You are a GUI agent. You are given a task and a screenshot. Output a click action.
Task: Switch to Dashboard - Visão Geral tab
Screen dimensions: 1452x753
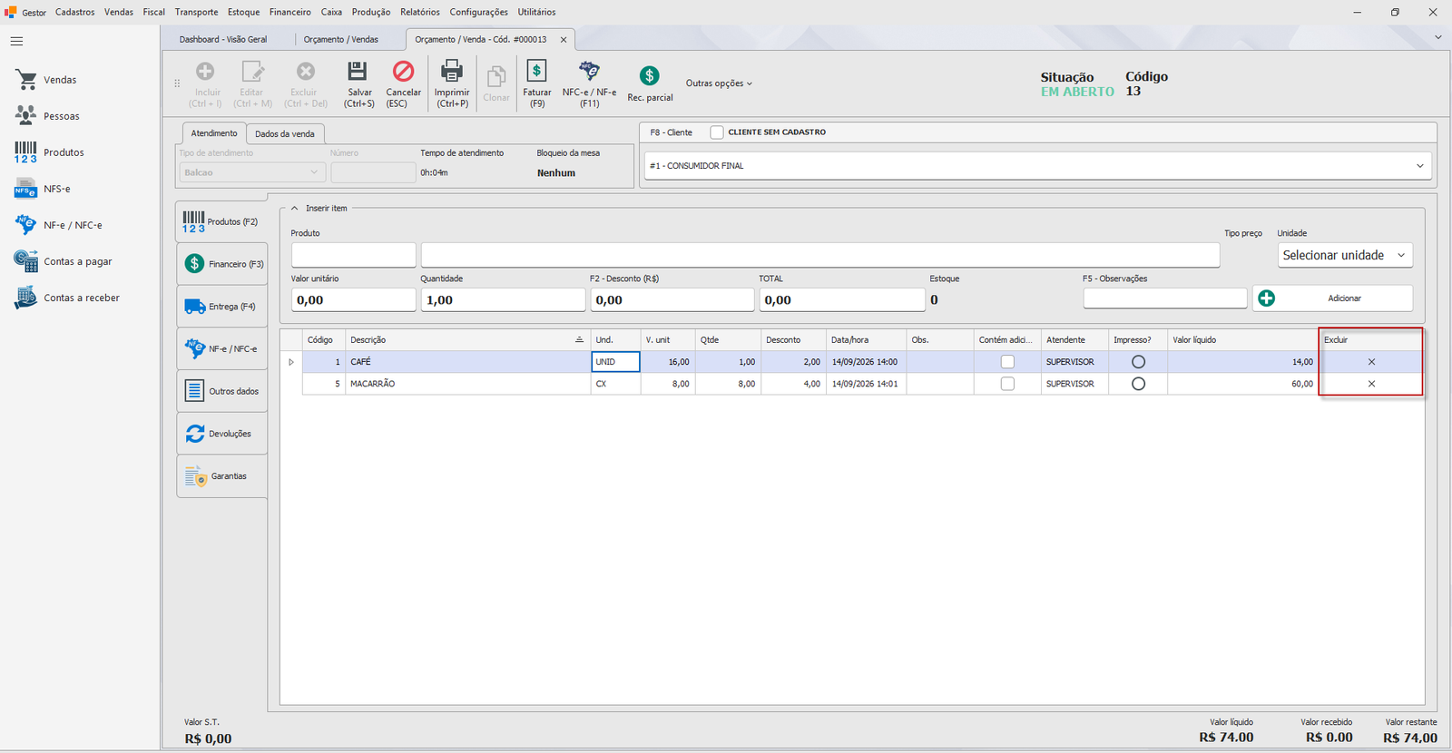click(x=223, y=40)
